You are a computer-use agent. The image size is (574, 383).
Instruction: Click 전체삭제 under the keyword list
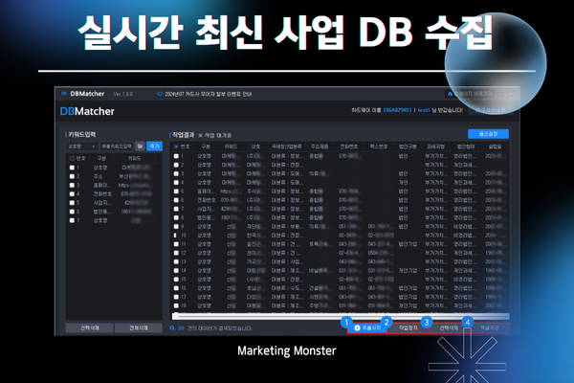point(139,328)
